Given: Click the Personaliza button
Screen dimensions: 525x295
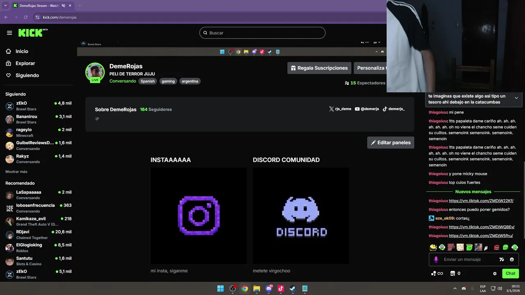Looking at the screenshot, I should point(370,68).
